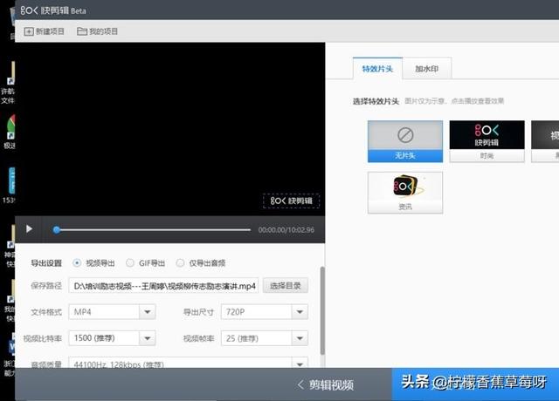The image size is (559, 401).
Task: Open 我的项目 folder icon
Action: coord(82,31)
